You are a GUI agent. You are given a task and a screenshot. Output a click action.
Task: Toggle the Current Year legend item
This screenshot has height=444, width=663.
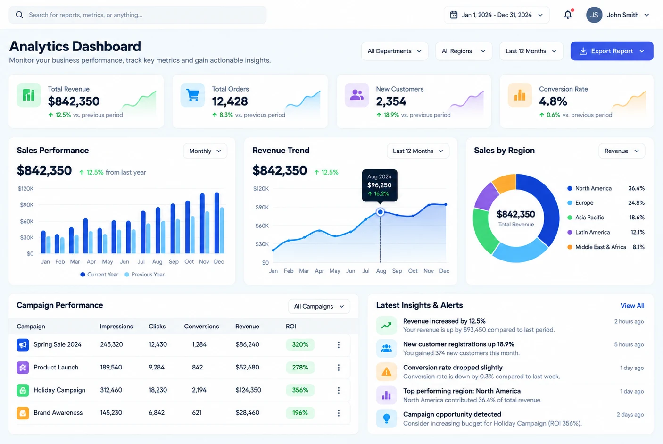[x=99, y=275]
